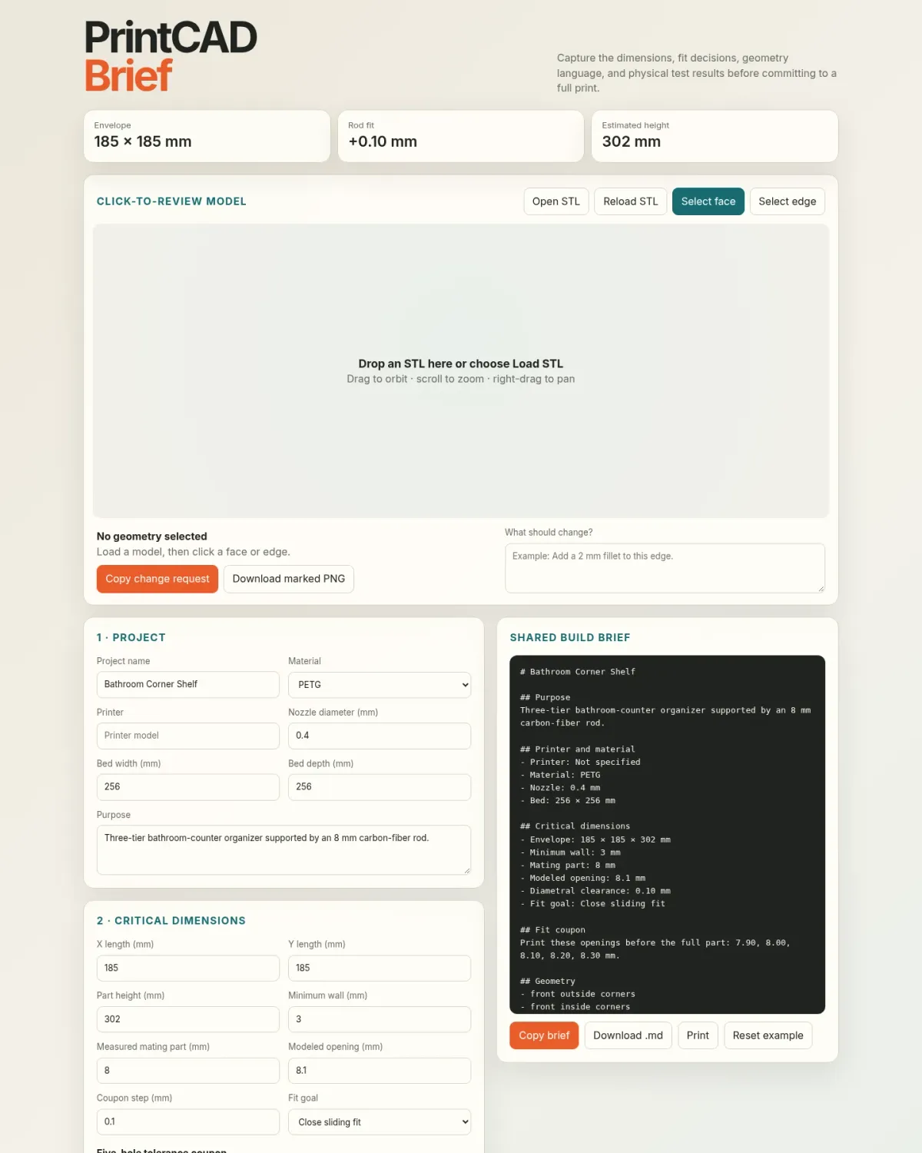Edit the Coupon step value
922x1153 pixels.
[187, 1122]
